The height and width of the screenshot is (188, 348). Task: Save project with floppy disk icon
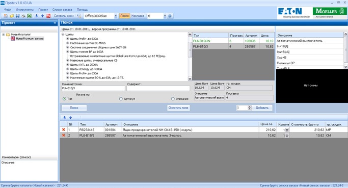[x=17, y=16]
